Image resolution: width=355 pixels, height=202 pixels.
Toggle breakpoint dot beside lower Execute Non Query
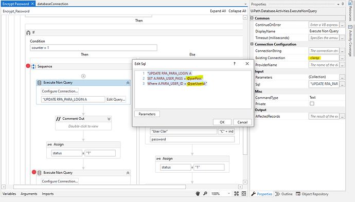(x=34, y=172)
